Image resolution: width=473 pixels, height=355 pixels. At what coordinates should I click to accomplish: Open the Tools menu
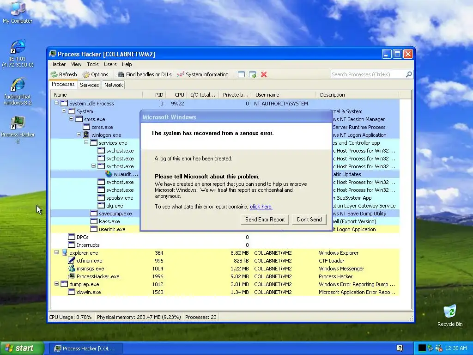[93, 64]
